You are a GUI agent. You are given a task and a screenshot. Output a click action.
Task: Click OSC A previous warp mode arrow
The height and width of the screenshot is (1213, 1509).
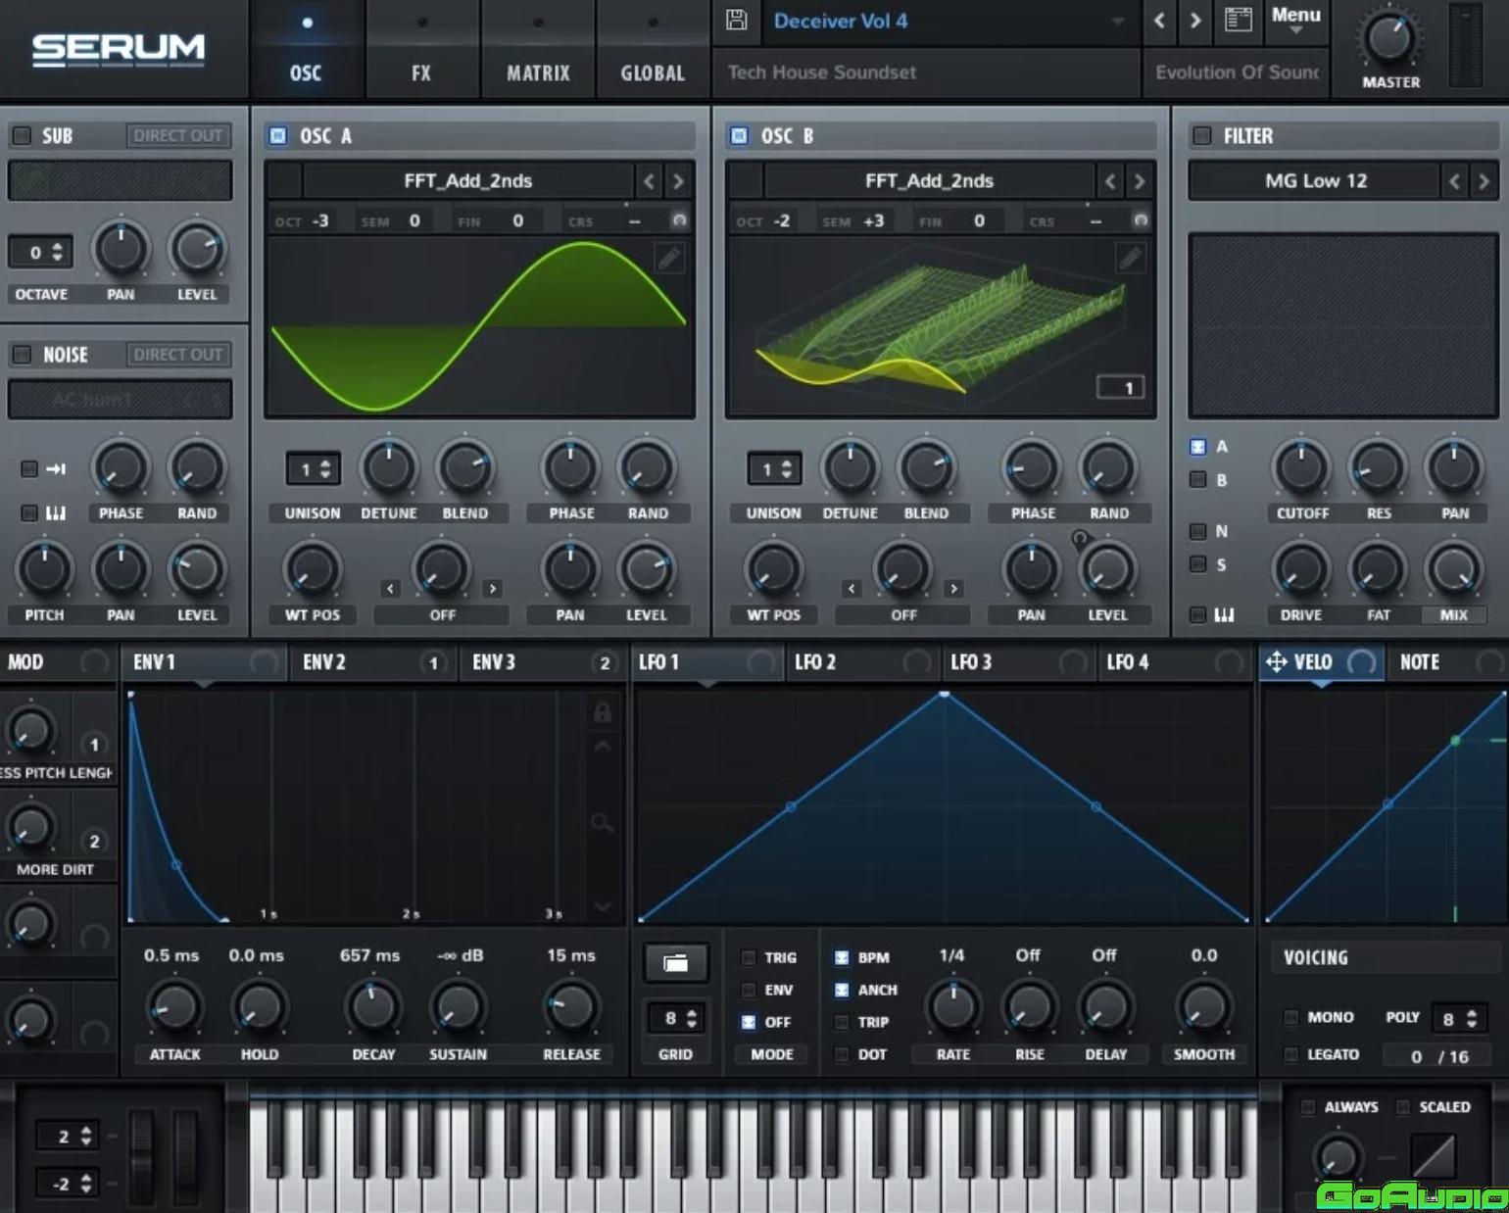[x=390, y=589]
